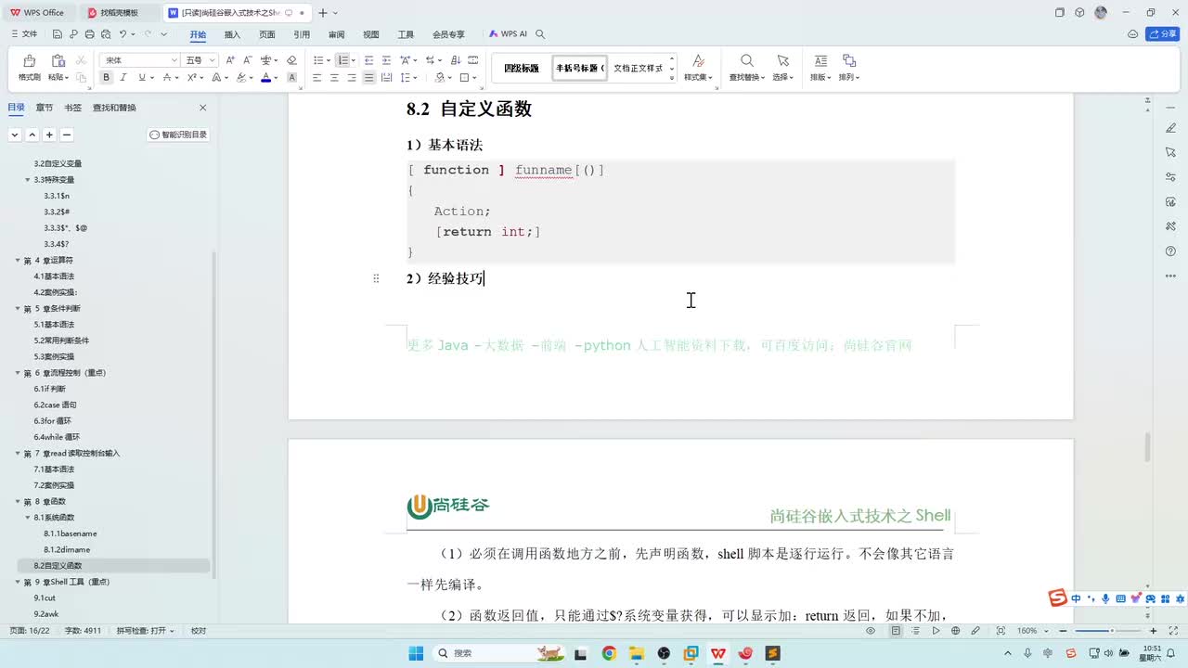
Task: Click the pen icon in right sidebar
Action: coord(1170,127)
